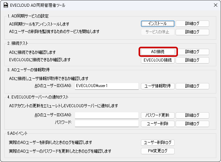Click the EVECLOUD app icon in title bar
Image resolution: width=221 pixels, height=162 pixels.
[6, 5]
